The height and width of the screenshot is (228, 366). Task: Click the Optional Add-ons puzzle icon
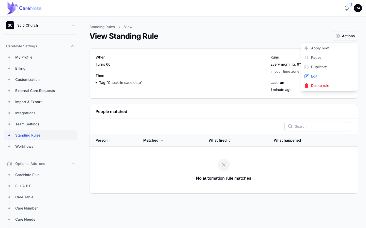coord(9,164)
